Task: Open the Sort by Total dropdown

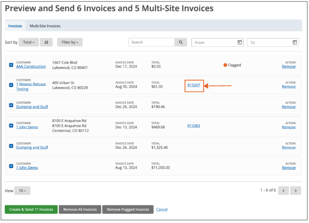Action: [x=29, y=42]
